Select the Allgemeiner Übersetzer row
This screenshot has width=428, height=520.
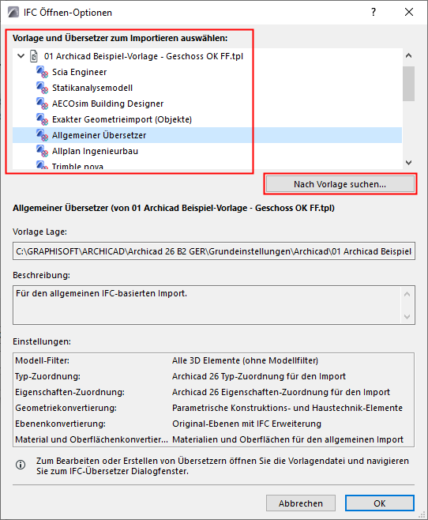coord(207,135)
